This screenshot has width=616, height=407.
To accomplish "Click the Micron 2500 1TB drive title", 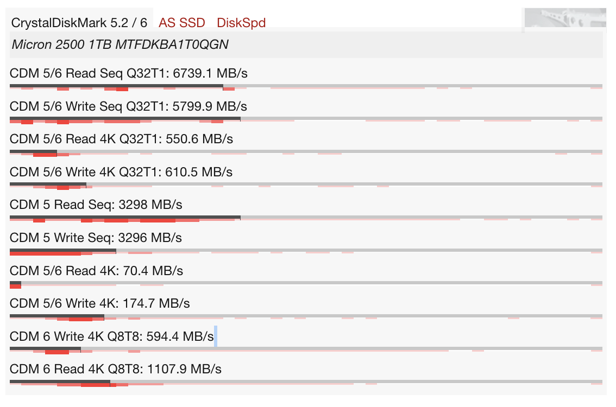I will click(x=120, y=44).
